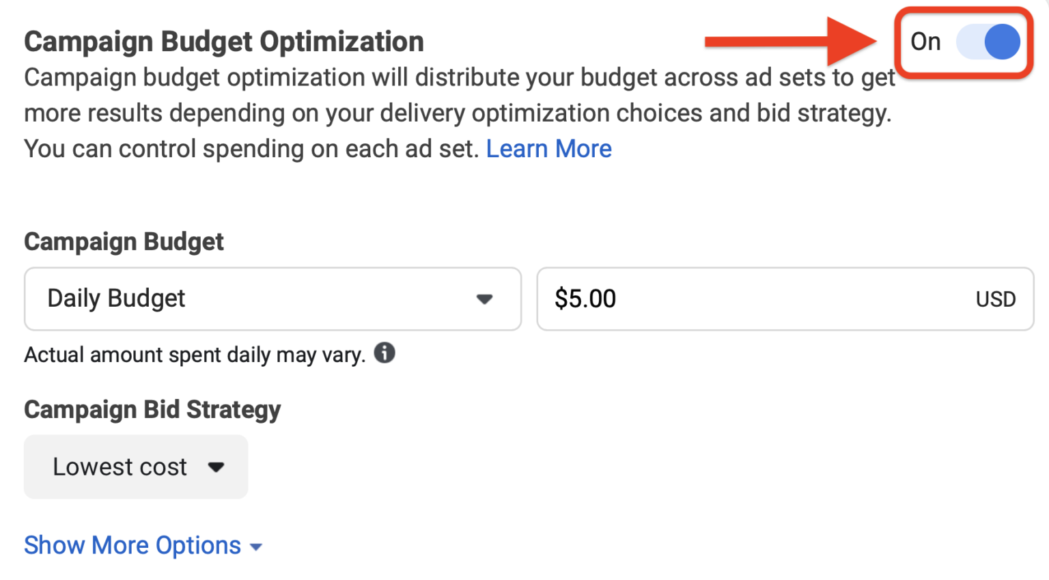Click Show More Options text
The width and height of the screenshot is (1049, 580).
(x=132, y=545)
